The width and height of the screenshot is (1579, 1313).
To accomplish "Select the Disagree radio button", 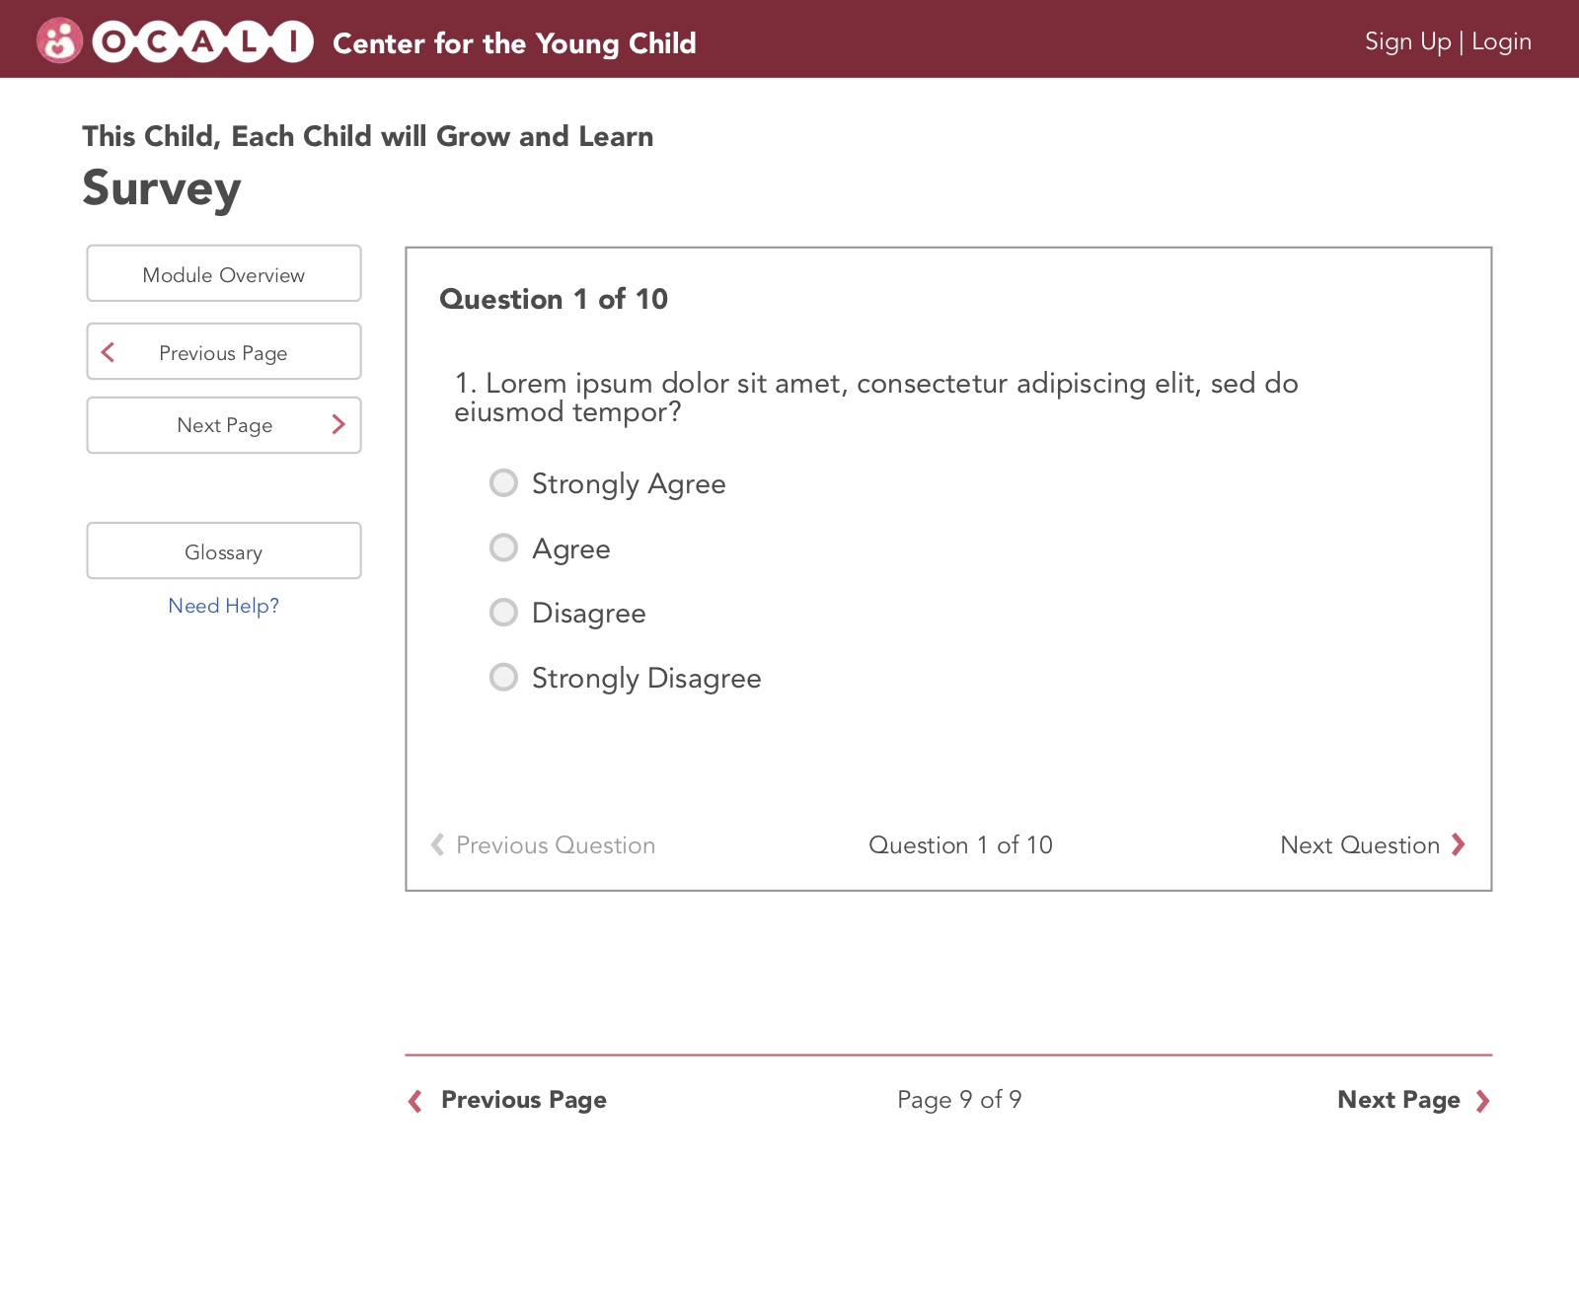I will click(x=503, y=613).
